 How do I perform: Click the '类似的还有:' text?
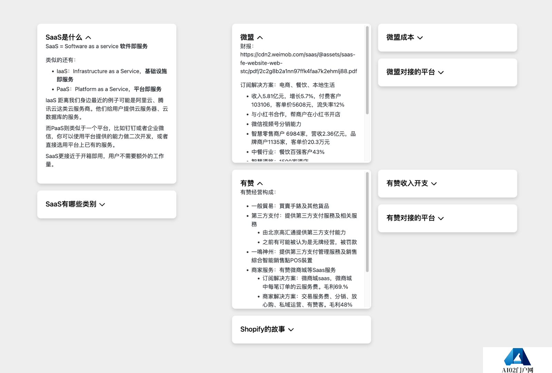coord(61,60)
